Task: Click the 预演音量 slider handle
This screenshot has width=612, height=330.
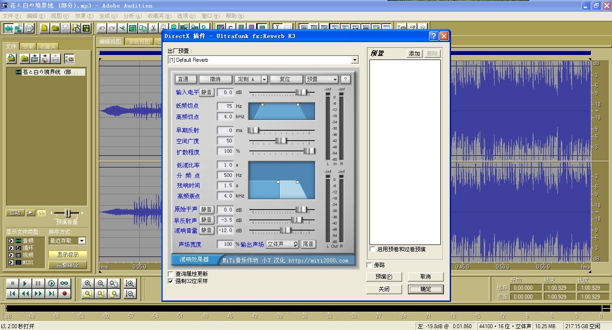Action: pyautogui.click(x=68, y=213)
